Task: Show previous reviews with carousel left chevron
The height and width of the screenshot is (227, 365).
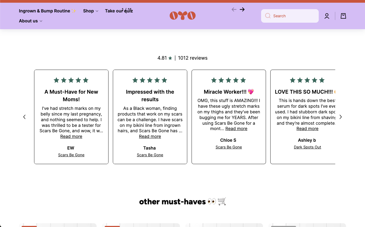Action: [24, 117]
